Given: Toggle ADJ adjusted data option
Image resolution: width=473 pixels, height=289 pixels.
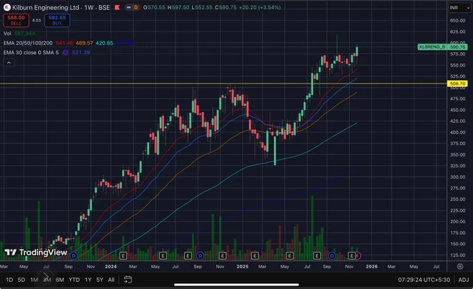Looking at the screenshot, I should click(463, 280).
